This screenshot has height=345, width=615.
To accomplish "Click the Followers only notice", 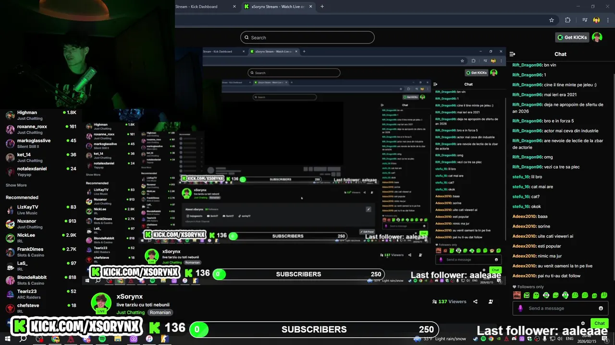I will pyautogui.click(x=528, y=287).
